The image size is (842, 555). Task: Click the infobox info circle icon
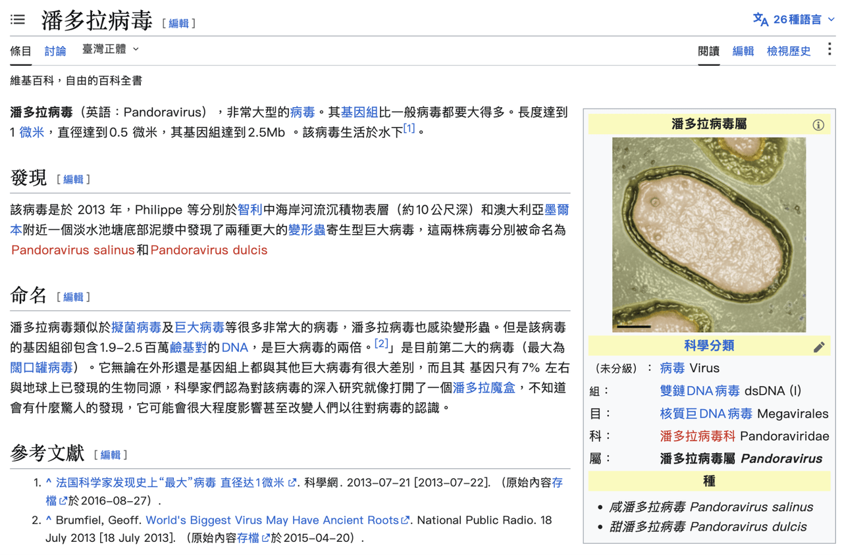(x=818, y=125)
